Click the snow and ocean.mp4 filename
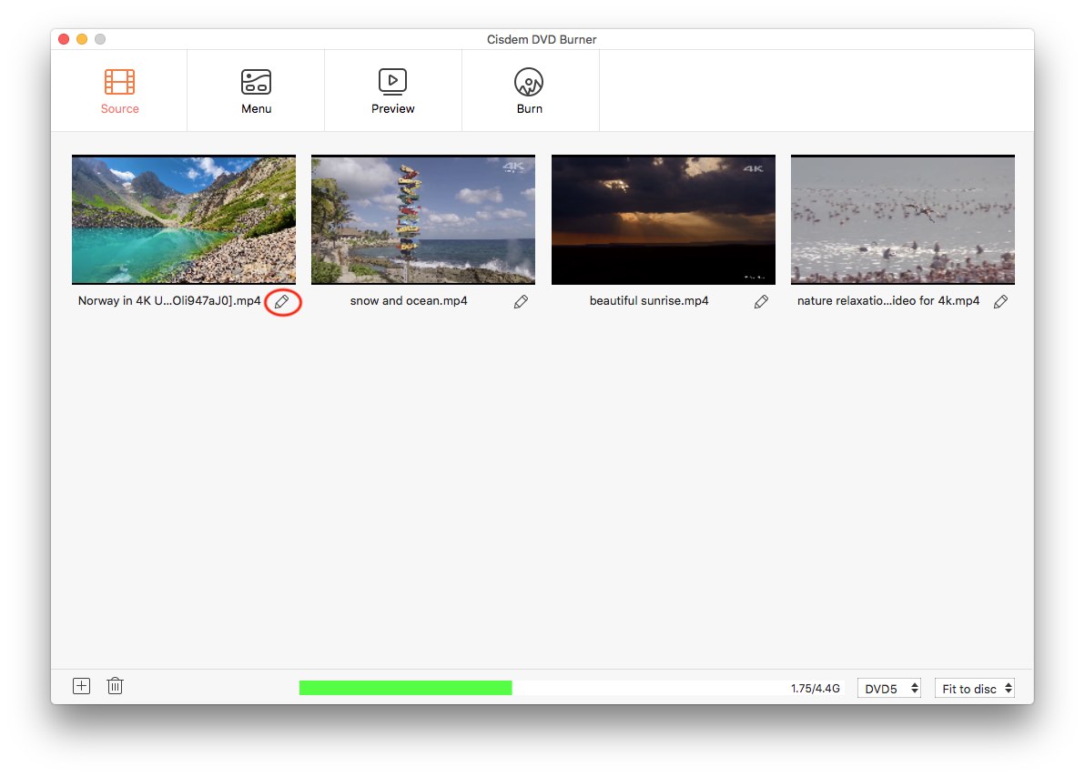 click(409, 301)
